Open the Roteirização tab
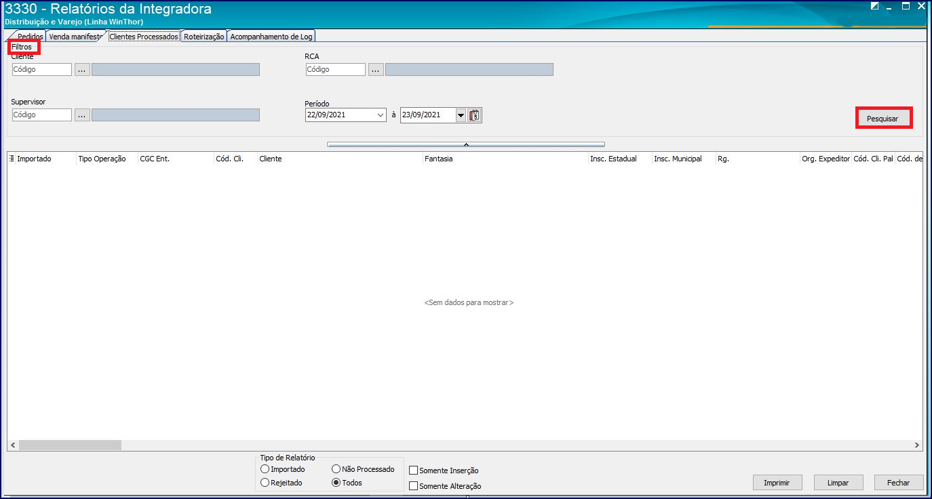This screenshot has height=499, width=932. (x=203, y=37)
